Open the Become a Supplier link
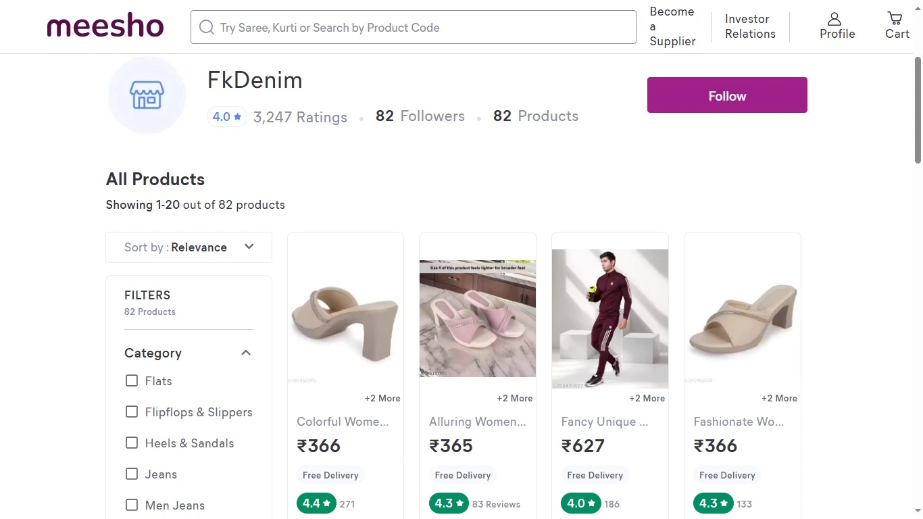The width and height of the screenshot is (923, 519). click(x=672, y=26)
